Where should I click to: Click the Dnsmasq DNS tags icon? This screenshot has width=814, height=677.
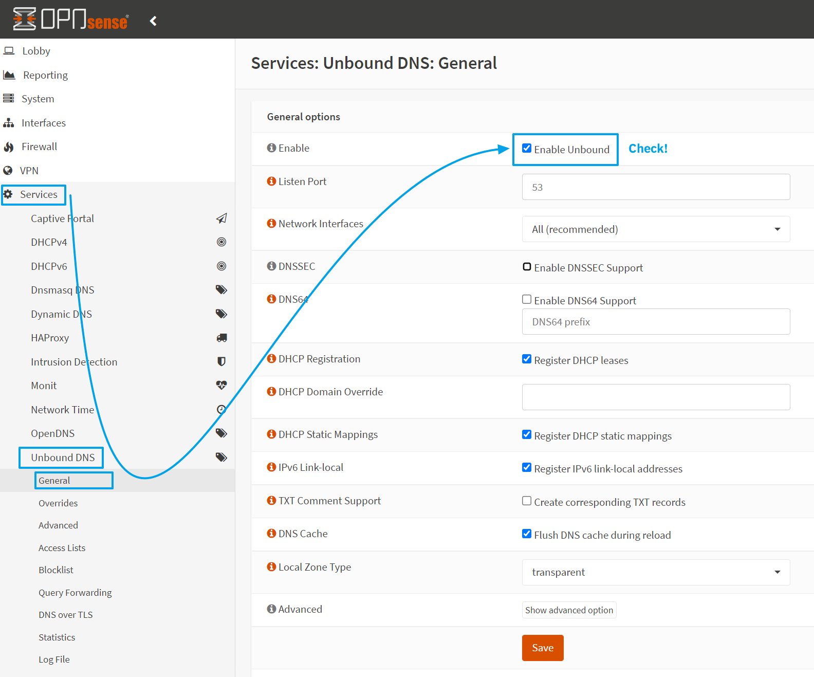pyautogui.click(x=221, y=290)
